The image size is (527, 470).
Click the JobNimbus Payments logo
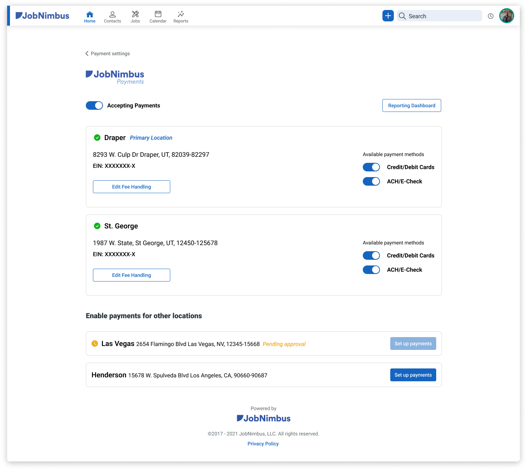(115, 77)
